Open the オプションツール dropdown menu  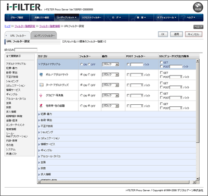166,18
